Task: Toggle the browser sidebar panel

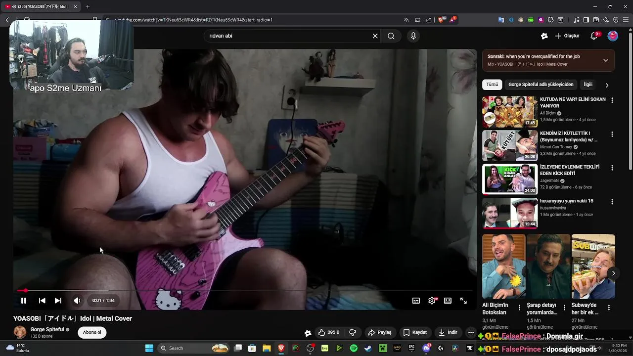Action: [586, 20]
